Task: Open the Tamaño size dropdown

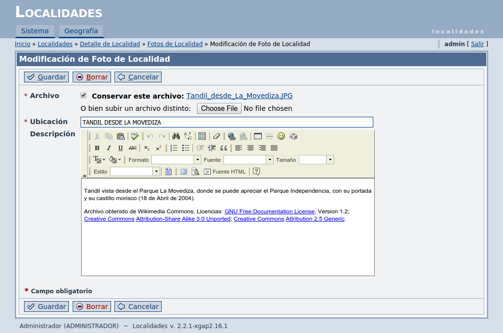Action: tap(330, 160)
